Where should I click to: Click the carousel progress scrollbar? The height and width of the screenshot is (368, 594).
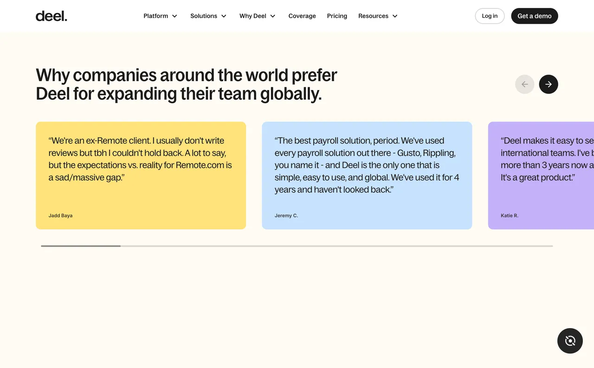(81, 246)
